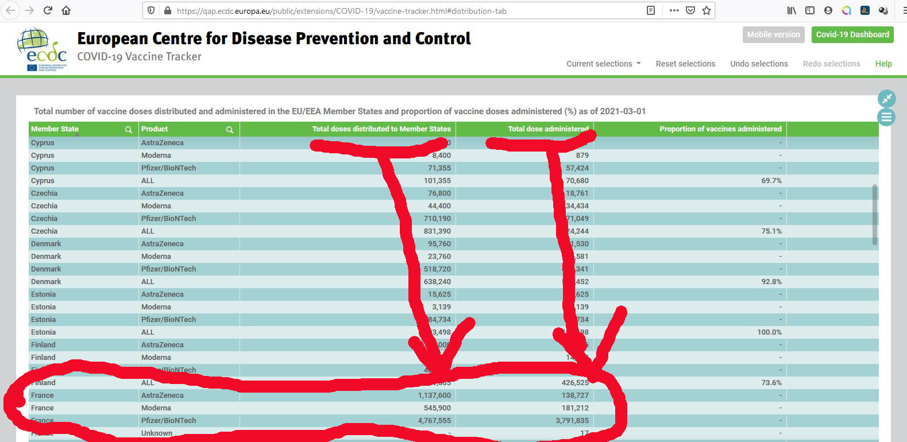This screenshot has width=907, height=442.
Task: Click the 101,355 distributed value
Action: 437,181
